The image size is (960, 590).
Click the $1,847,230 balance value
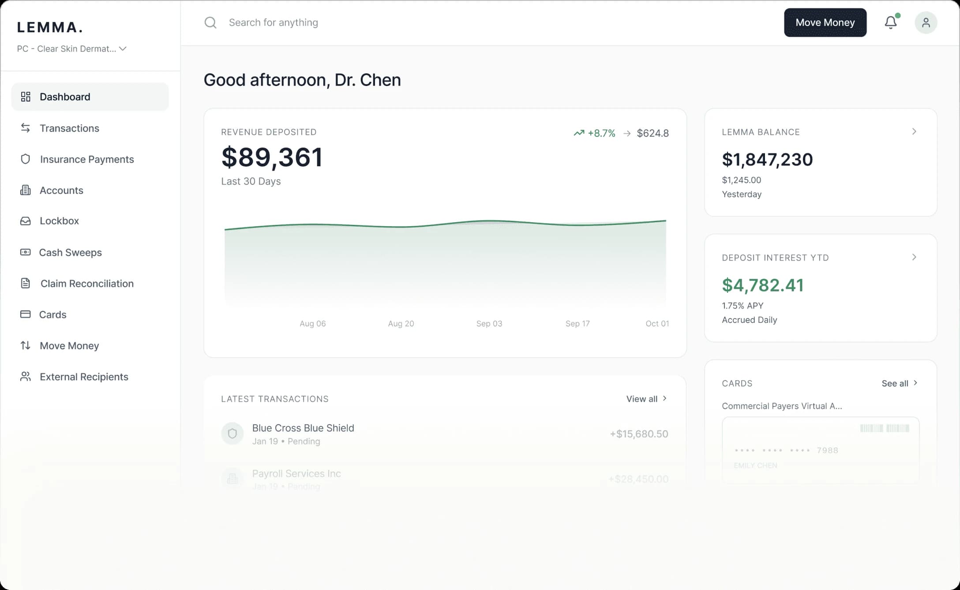tap(767, 159)
